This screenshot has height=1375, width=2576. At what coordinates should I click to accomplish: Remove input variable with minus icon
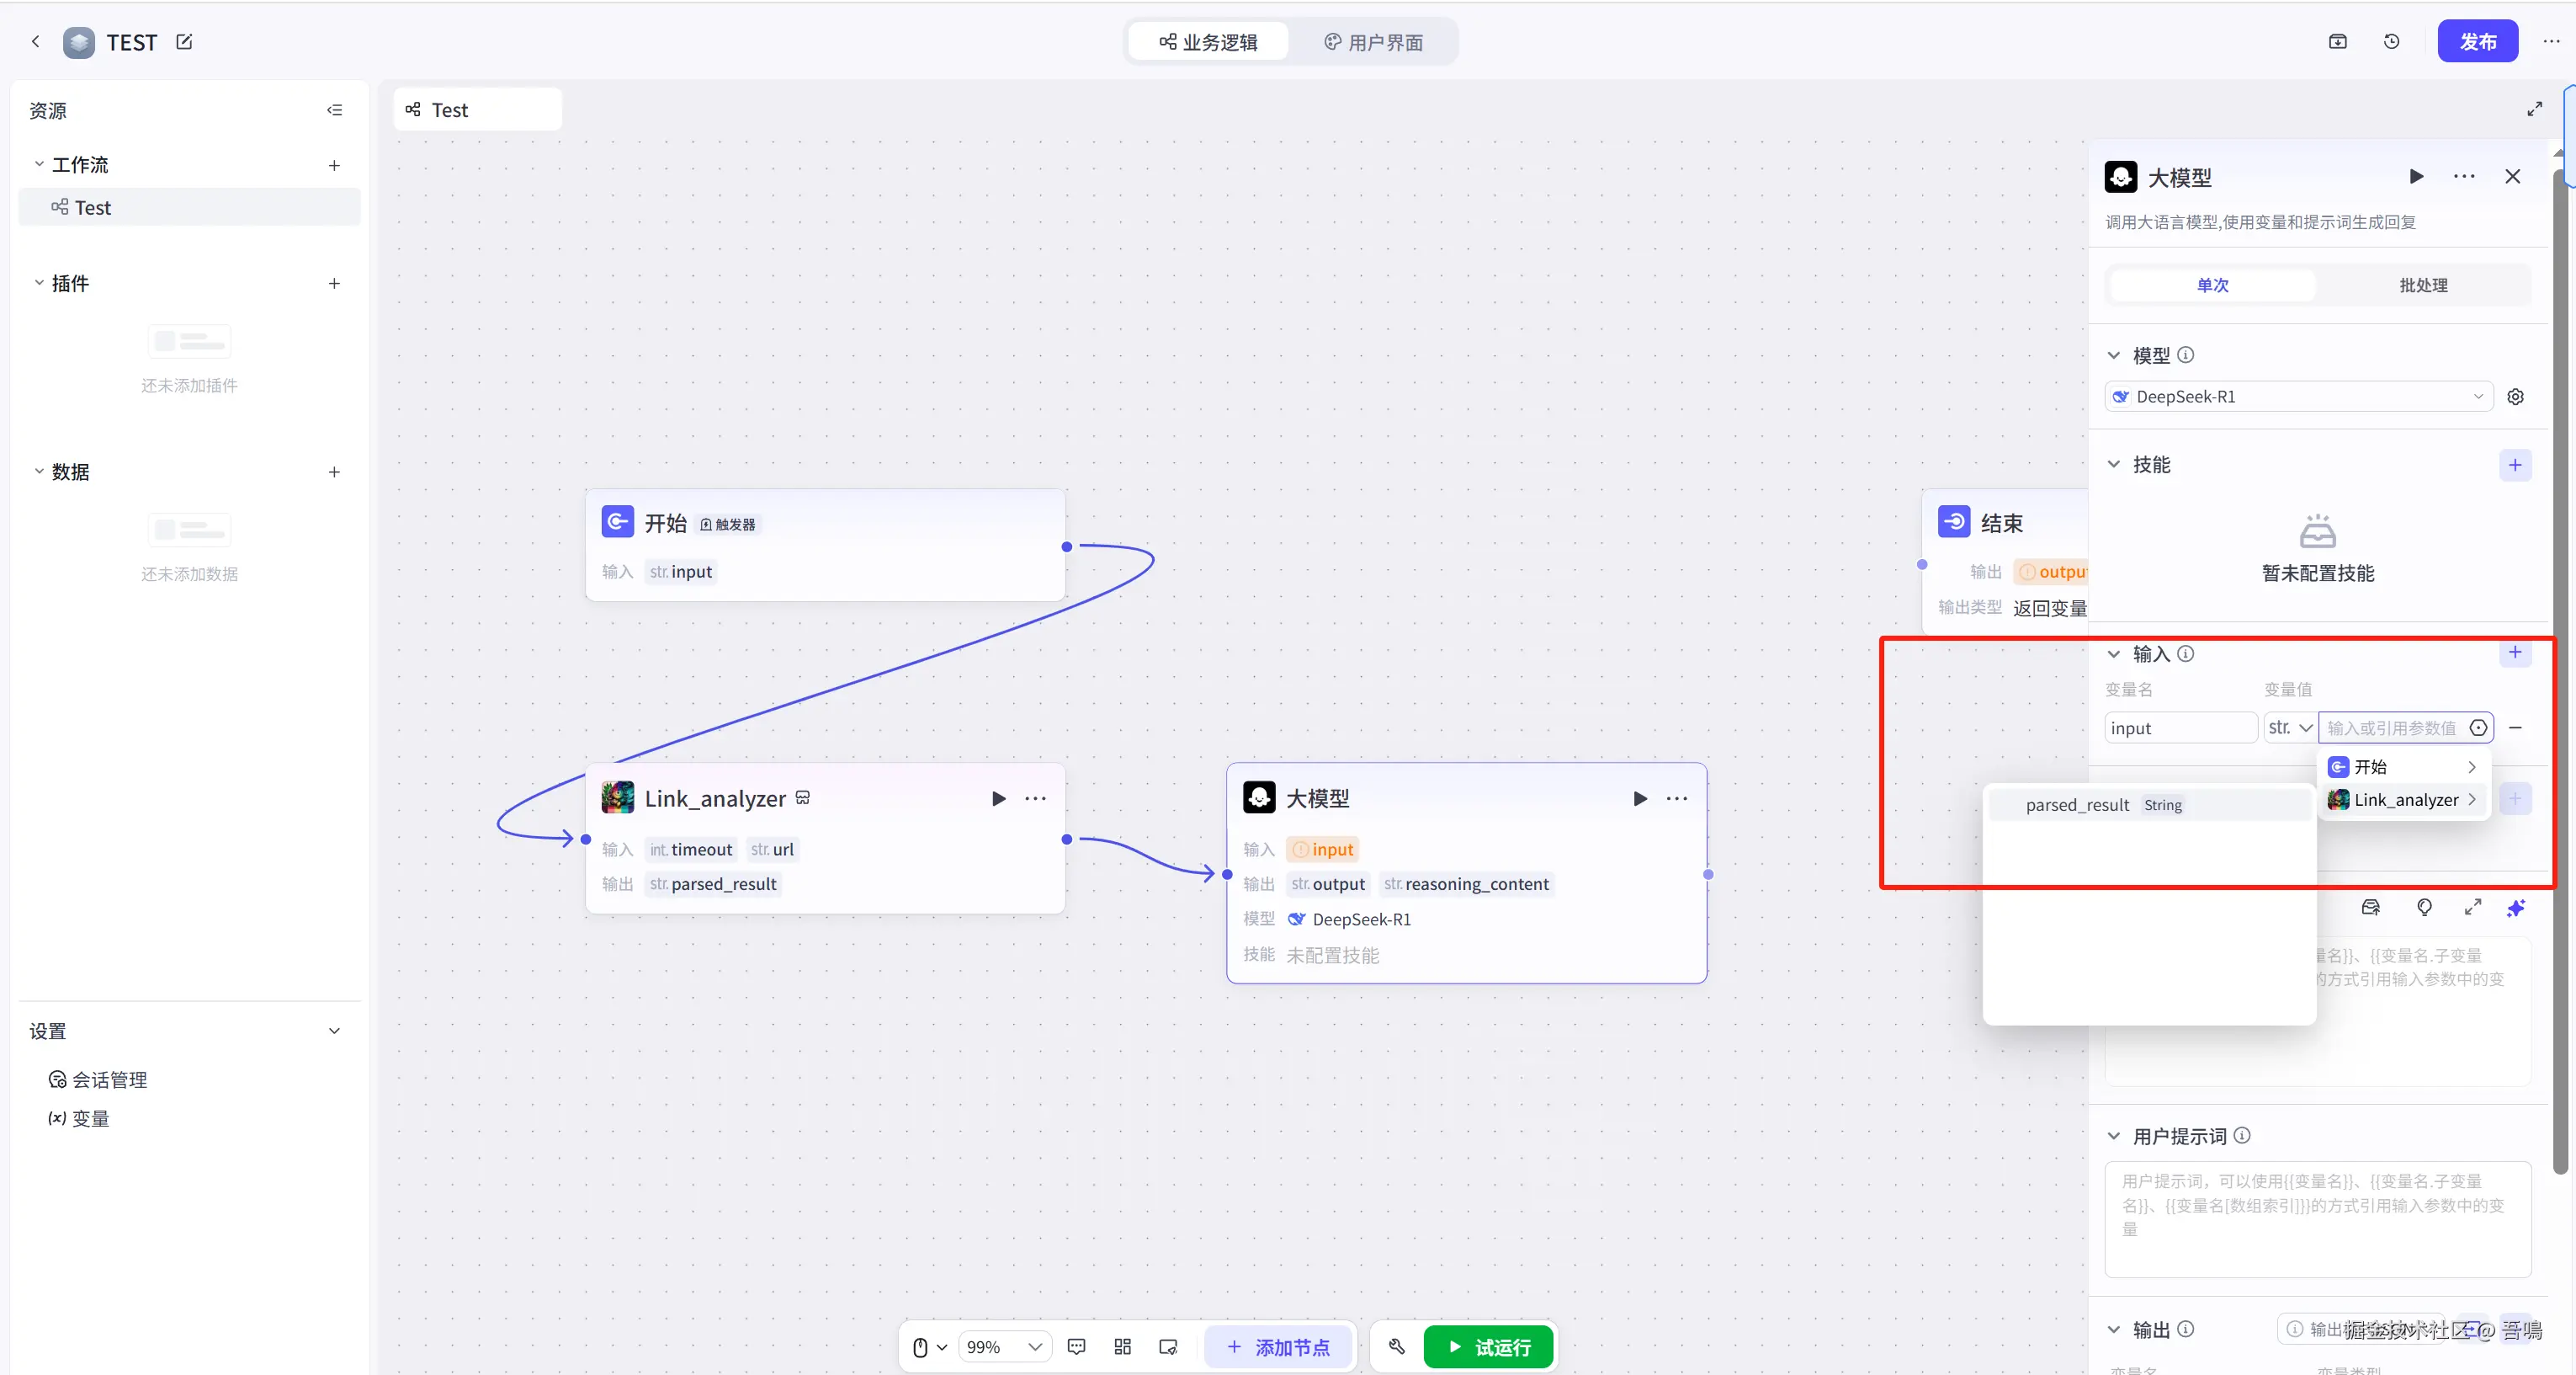point(2515,728)
